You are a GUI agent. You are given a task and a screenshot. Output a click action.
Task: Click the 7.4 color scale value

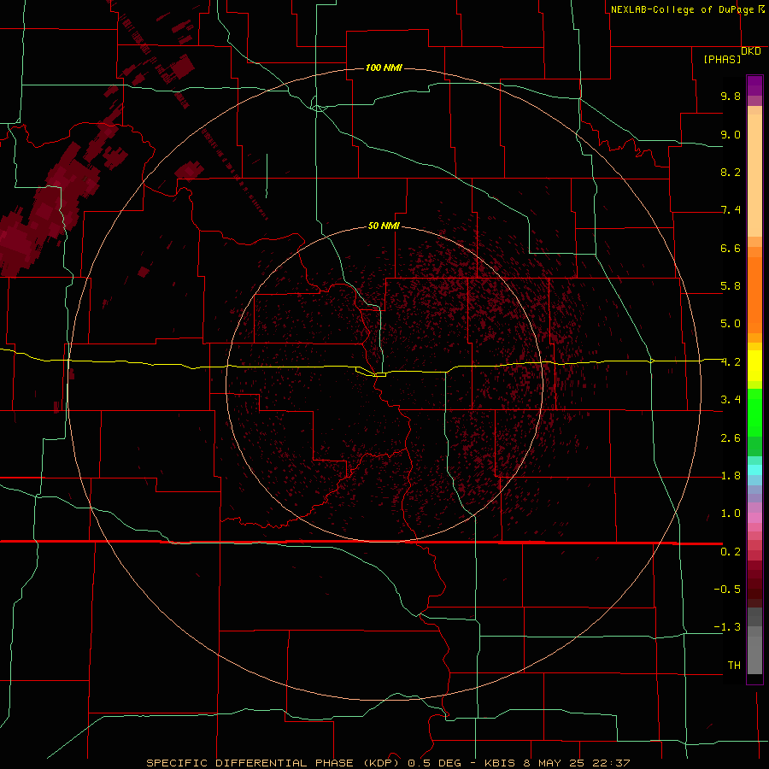[731, 210]
